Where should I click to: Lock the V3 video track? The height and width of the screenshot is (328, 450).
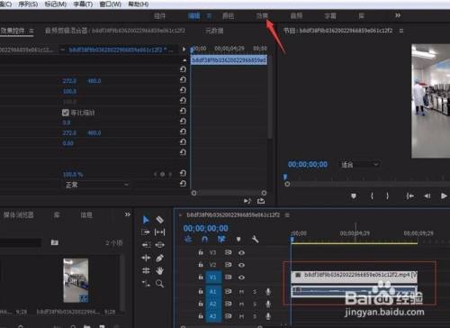(x=201, y=252)
